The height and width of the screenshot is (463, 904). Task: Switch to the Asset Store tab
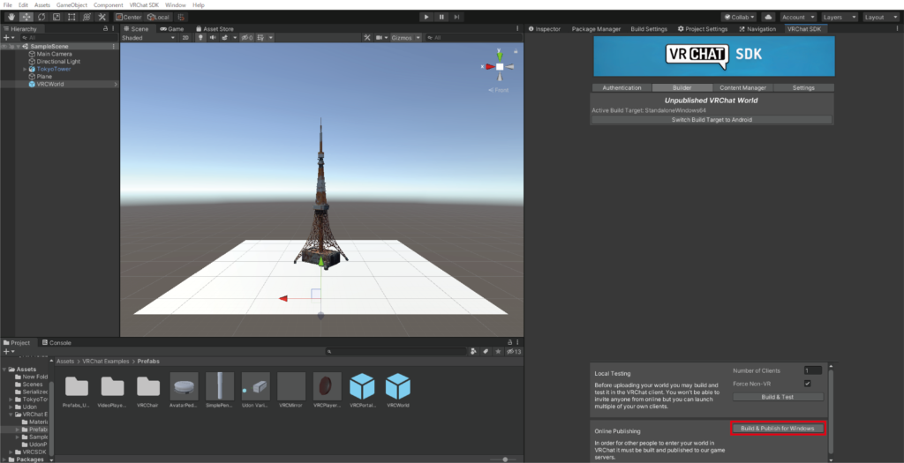(215, 28)
